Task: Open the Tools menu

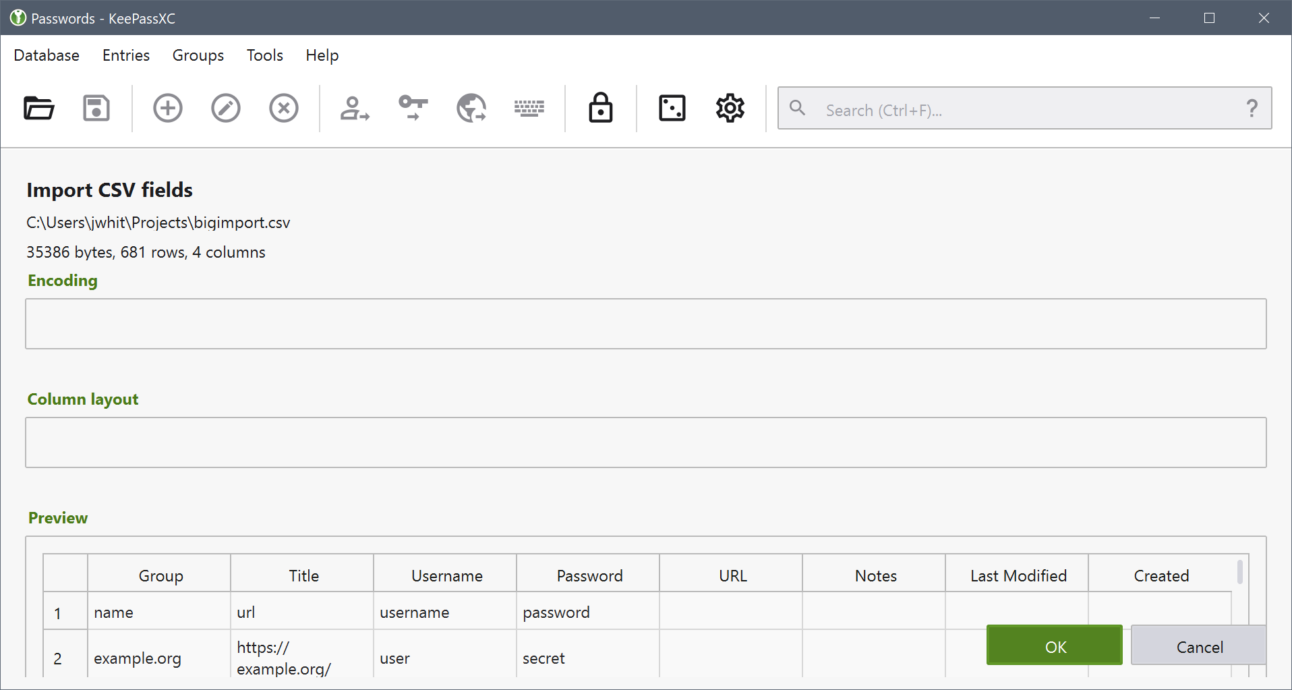Action: 264,55
